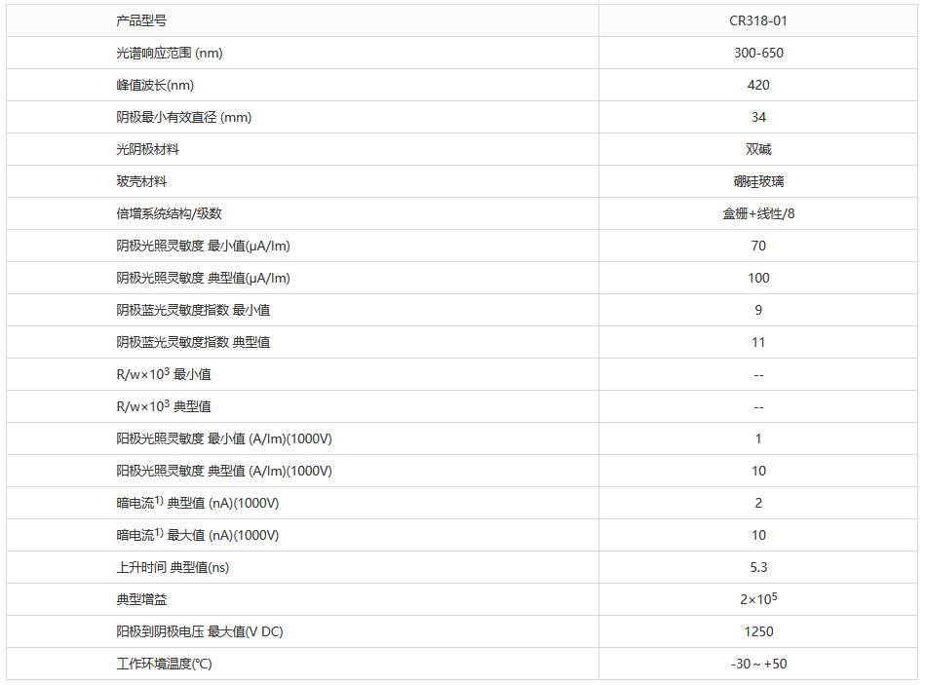
Task: Click the peak wavelength value 420
Action: [x=758, y=85]
